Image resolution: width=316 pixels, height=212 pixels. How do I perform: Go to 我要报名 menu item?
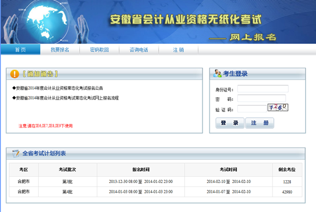[60, 49]
